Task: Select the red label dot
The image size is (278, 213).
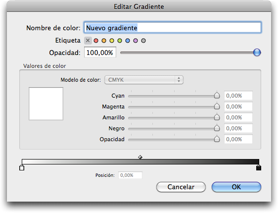Action: click(96, 41)
